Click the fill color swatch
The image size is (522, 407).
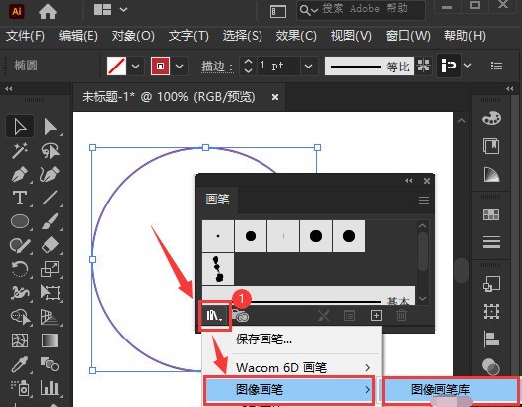point(117,66)
